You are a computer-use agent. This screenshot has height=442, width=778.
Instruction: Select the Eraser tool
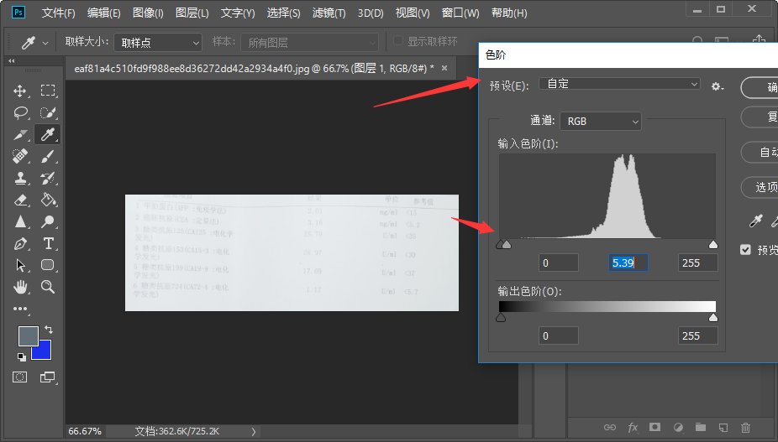click(20, 200)
